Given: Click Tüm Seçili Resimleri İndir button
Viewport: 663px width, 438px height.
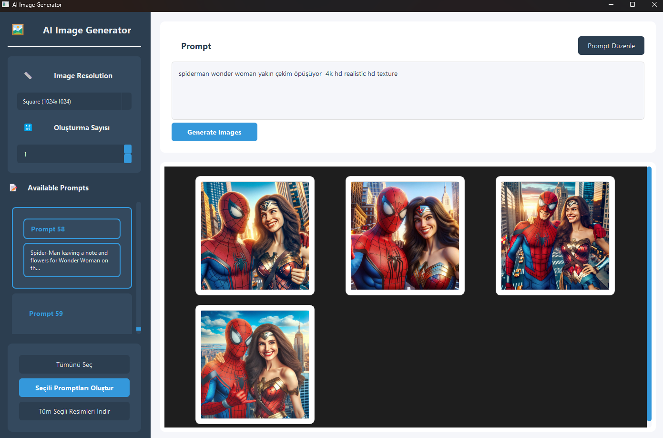Looking at the screenshot, I should tap(74, 411).
